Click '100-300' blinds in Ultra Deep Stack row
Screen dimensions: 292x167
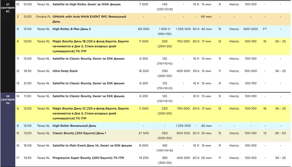250,71
